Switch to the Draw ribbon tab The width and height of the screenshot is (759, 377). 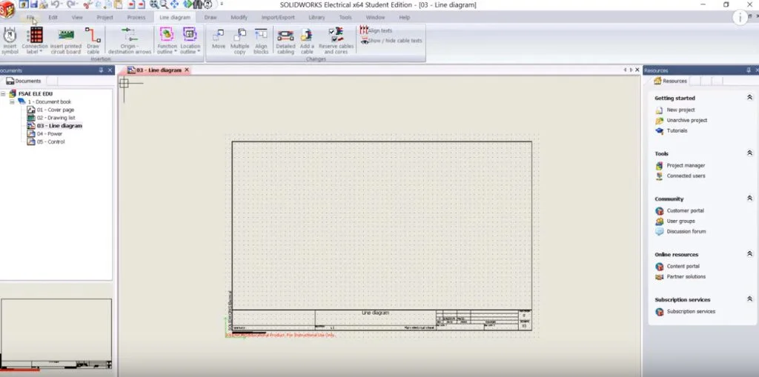pyautogui.click(x=210, y=18)
